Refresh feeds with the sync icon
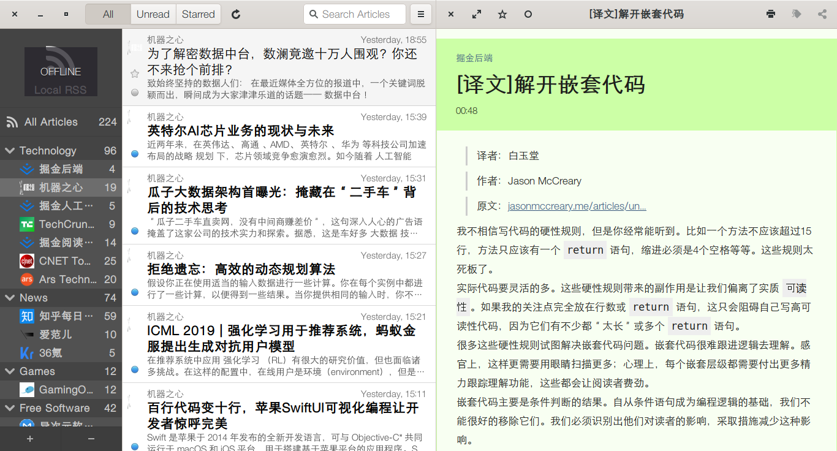Viewport: 837px width, 451px height. pos(236,14)
